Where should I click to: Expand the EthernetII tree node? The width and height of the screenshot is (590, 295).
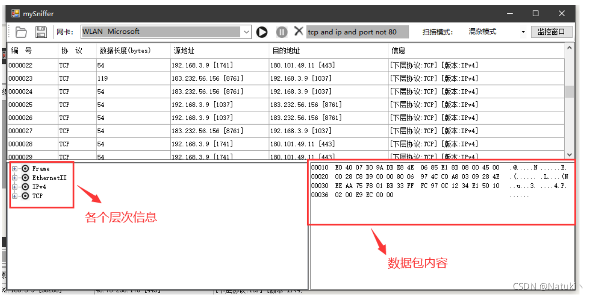pyautogui.click(x=15, y=178)
